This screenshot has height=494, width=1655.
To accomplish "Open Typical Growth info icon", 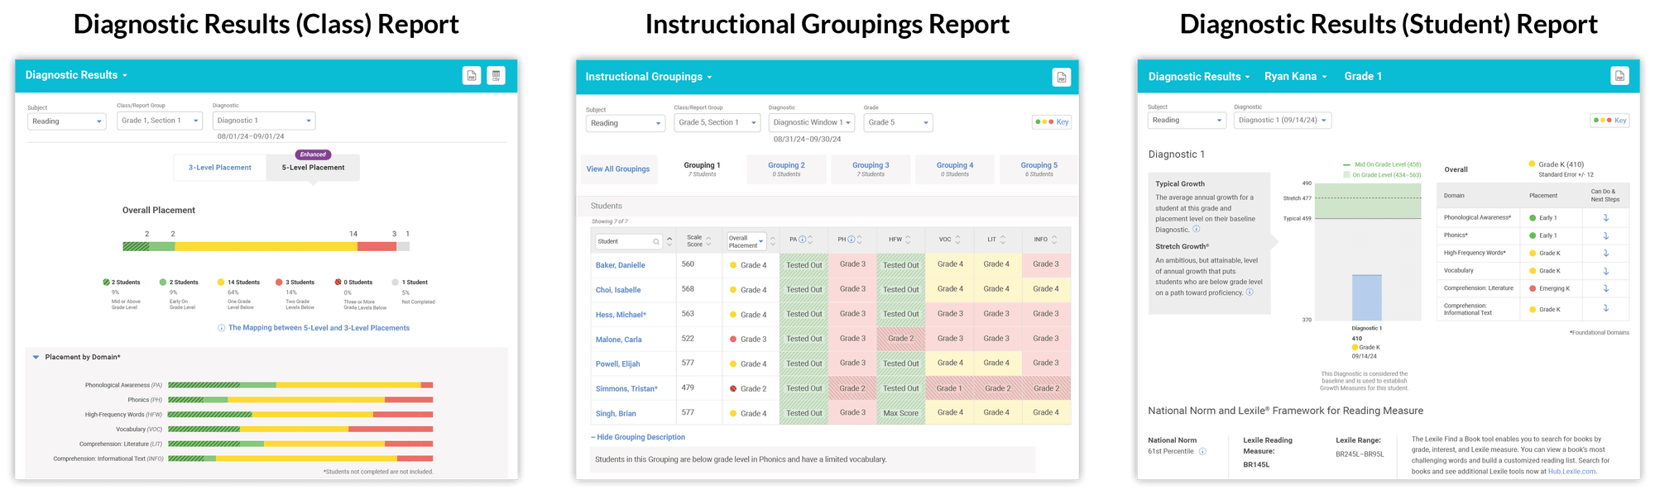I will (x=1196, y=229).
